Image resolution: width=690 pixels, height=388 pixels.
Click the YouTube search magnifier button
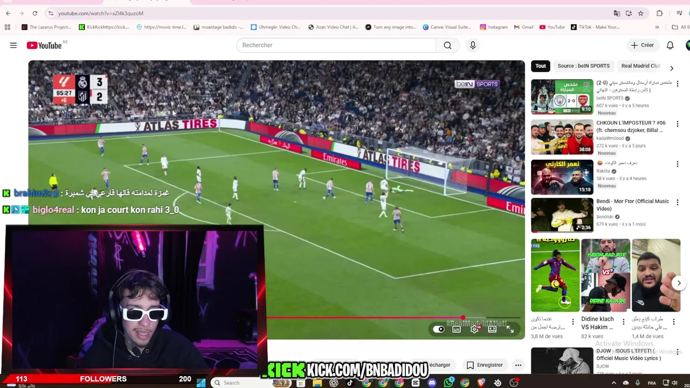click(x=447, y=45)
